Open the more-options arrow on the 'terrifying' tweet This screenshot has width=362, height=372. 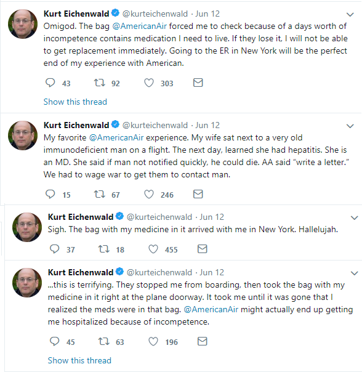[355, 273]
